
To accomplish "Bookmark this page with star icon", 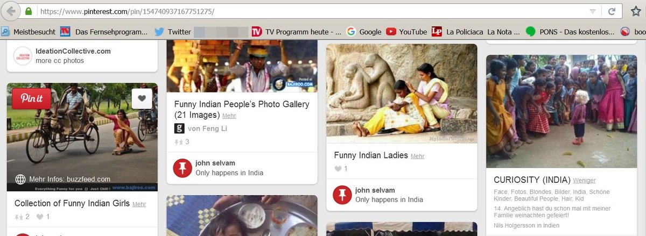I will [635, 11].
